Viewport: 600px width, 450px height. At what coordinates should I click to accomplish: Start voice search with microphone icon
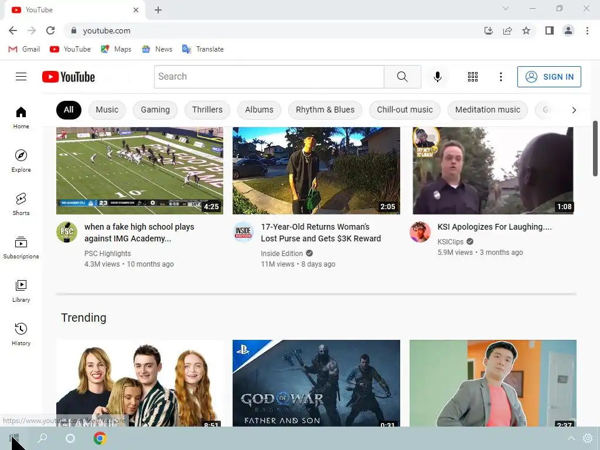pos(437,77)
